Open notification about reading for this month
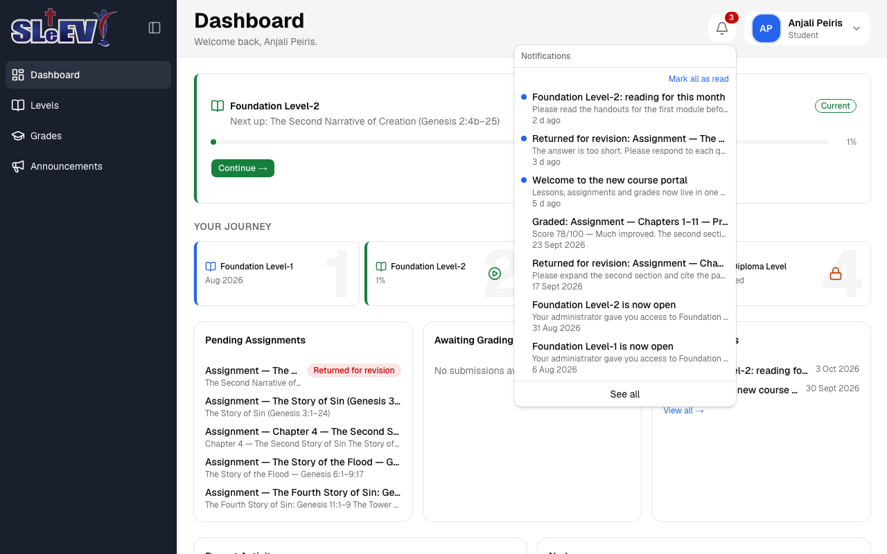 625,109
